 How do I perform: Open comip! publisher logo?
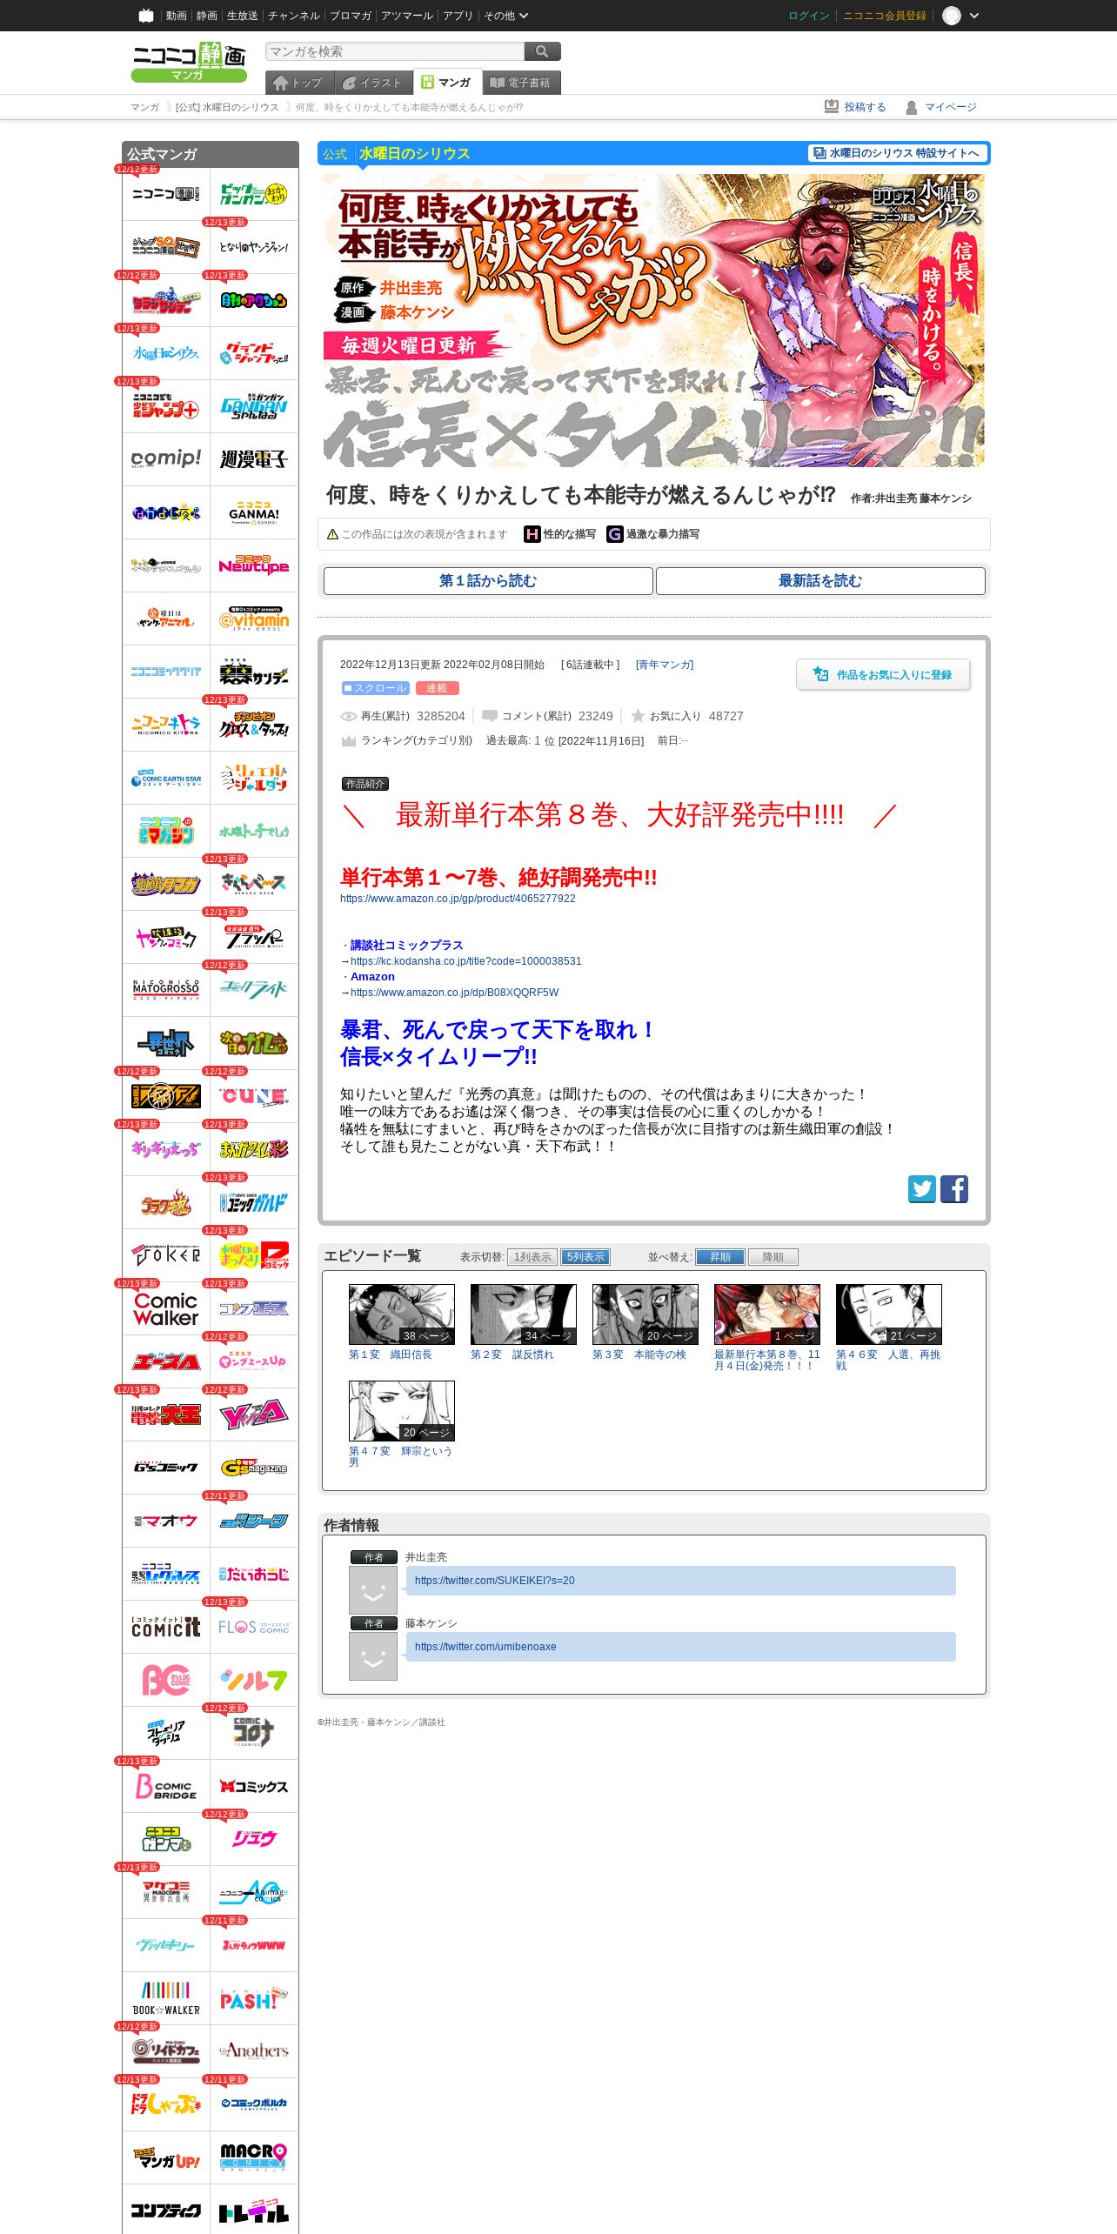click(x=166, y=459)
